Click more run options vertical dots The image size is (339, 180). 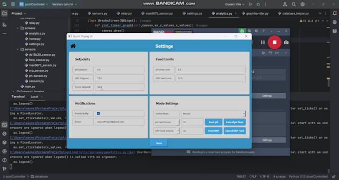266,4
